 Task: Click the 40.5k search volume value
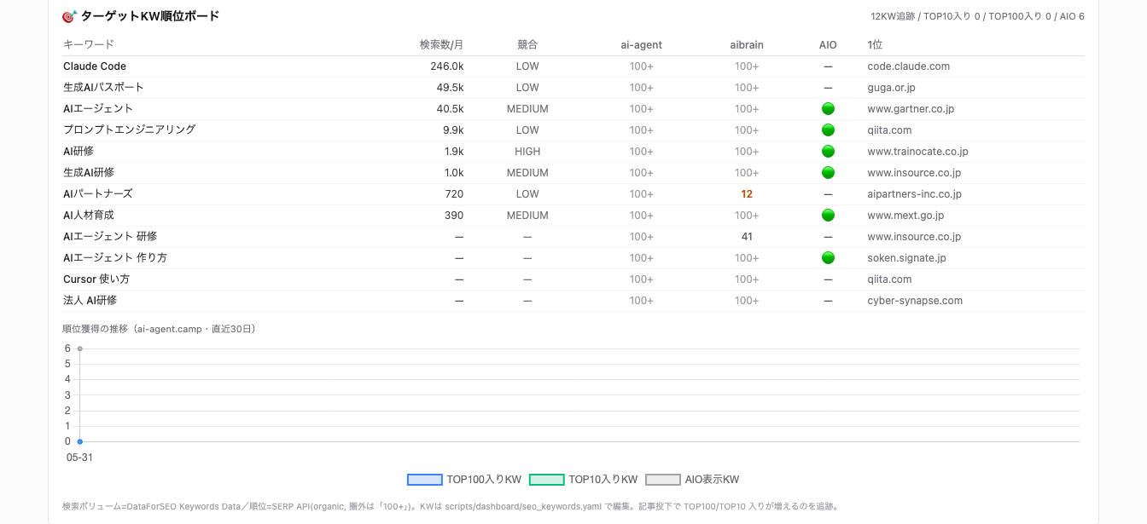click(x=450, y=109)
